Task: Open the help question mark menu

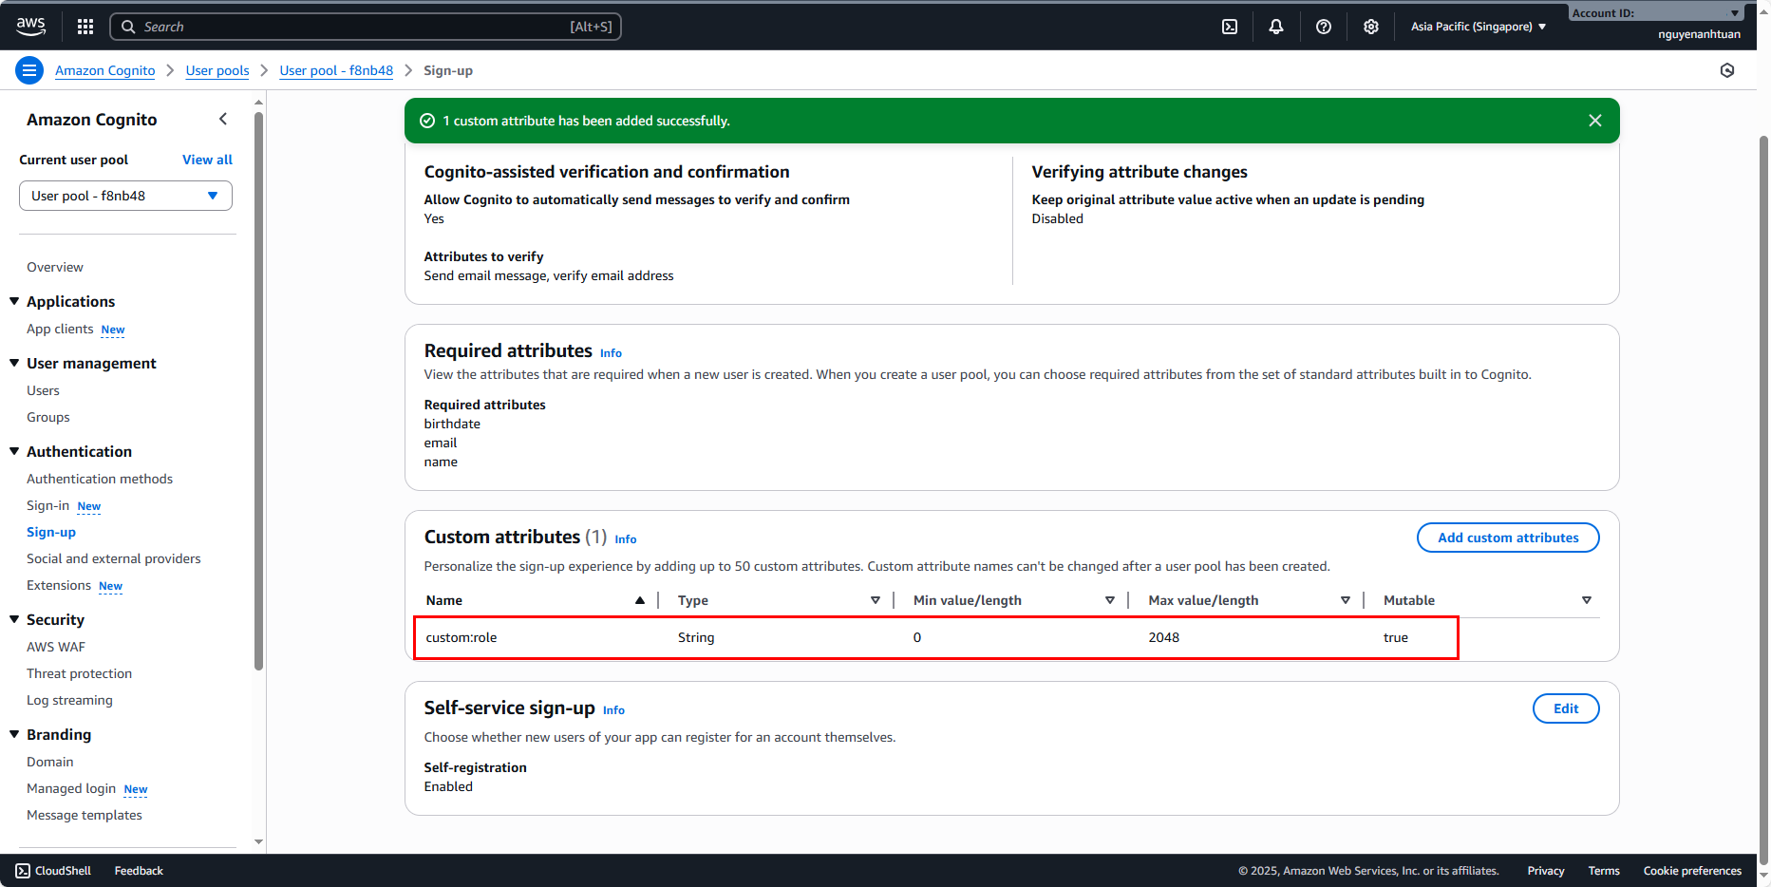Action: coord(1324,27)
